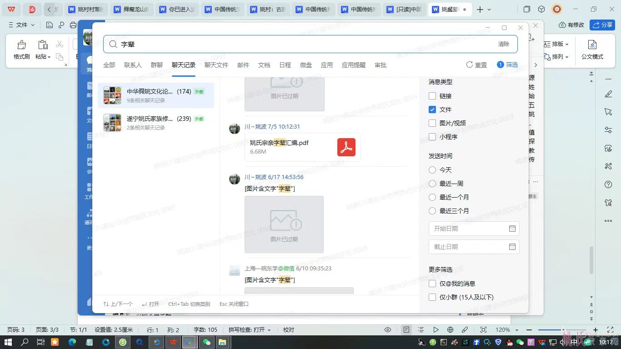Click the page layout view icon in status bar
This screenshot has width=621, height=349.
tap(406, 329)
